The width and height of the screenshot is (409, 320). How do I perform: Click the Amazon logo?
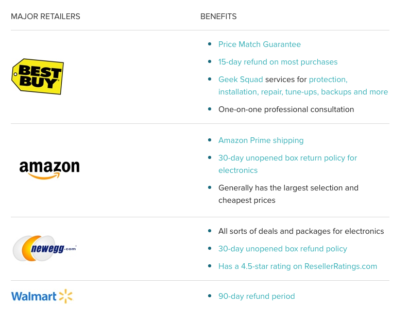coord(49,170)
